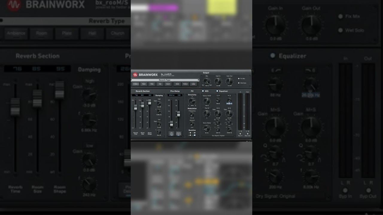Click the 200 Hz EQ frequency knob
The width and height of the screenshot is (383, 215).
point(218,129)
